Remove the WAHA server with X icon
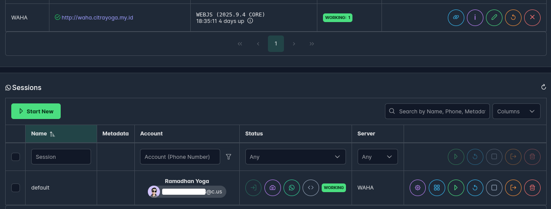The width and height of the screenshot is (551, 209). [x=532, y=18]
